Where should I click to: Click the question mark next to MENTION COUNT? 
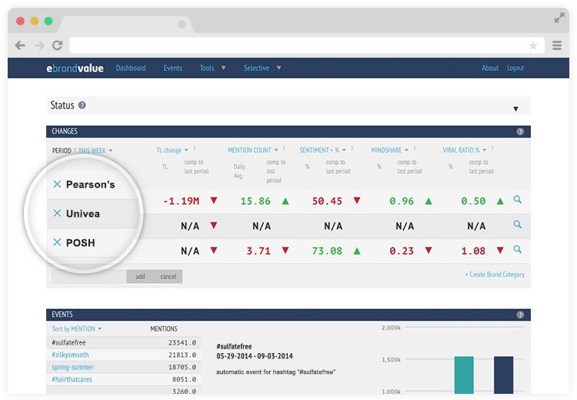coord(284,148)
